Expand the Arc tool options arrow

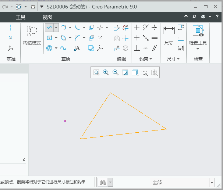pyautogui.click(x=70, y=28)
